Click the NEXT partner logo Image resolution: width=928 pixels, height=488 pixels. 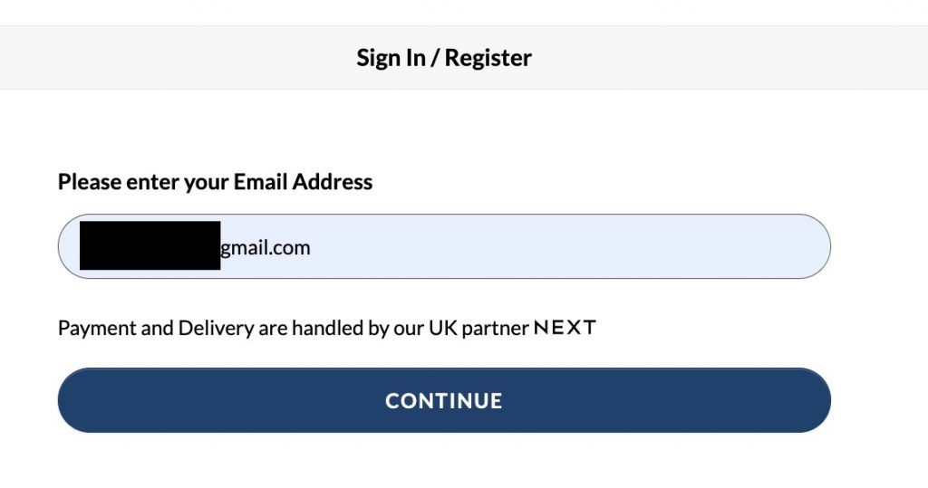tap(565, 328)
